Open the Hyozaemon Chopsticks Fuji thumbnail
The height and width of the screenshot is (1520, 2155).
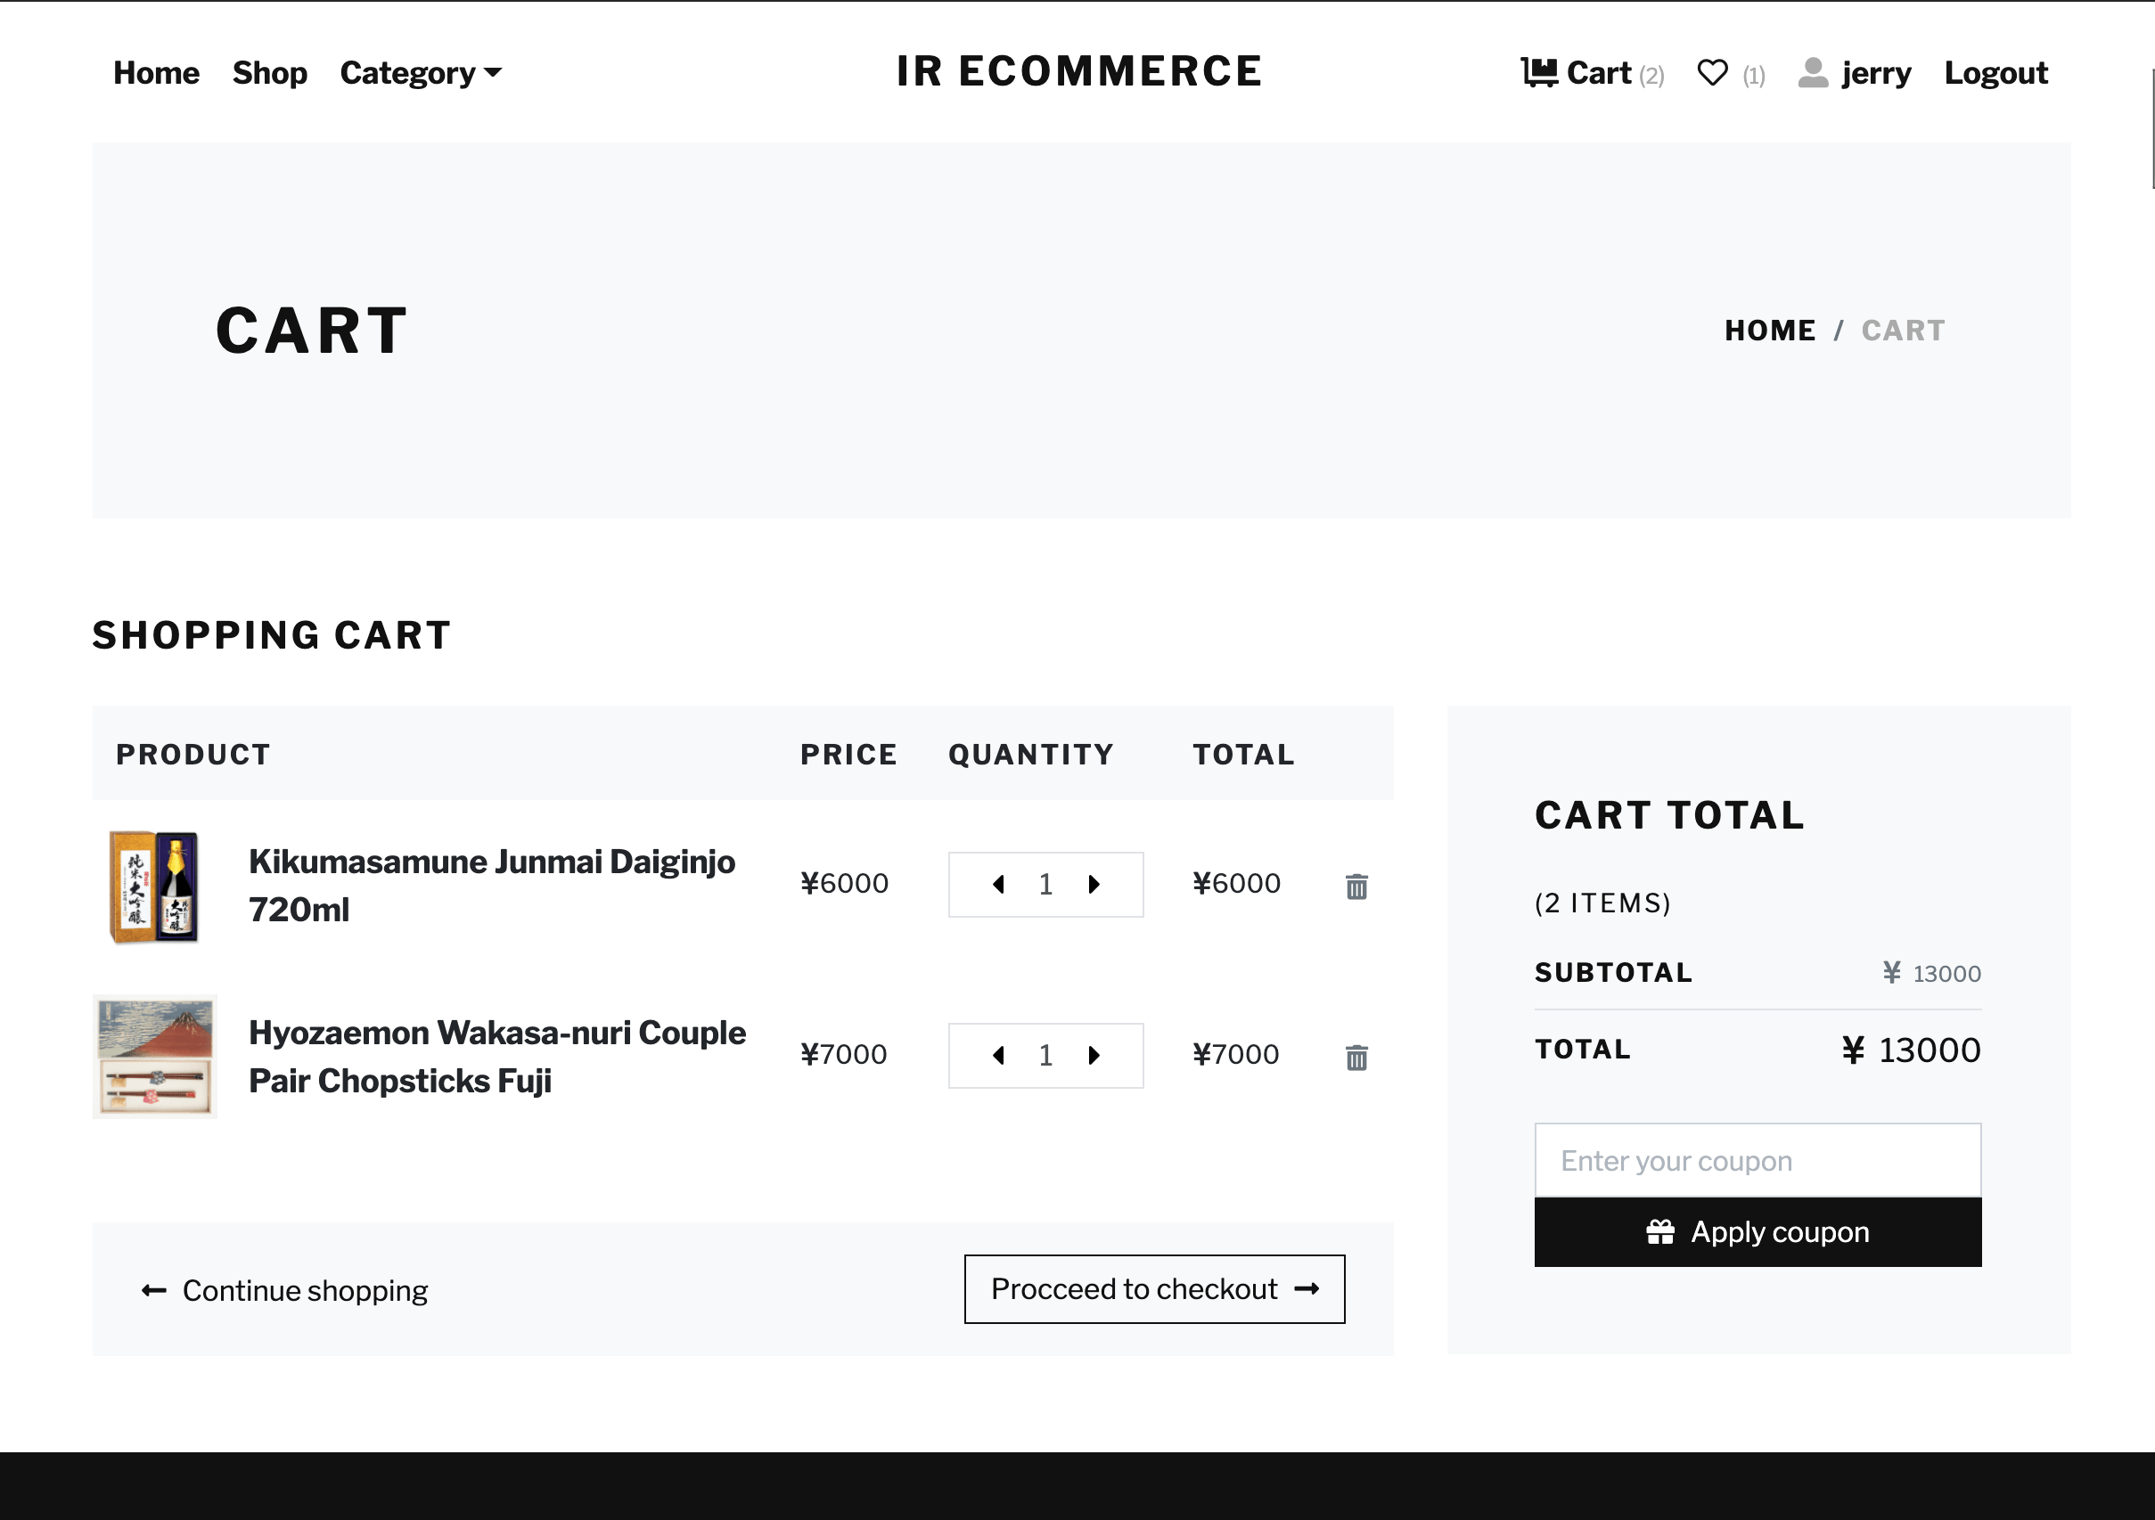click(x=155, y=1057)
